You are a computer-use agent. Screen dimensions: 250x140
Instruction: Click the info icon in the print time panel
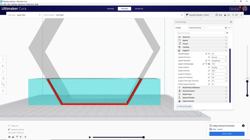pos(243,126)
